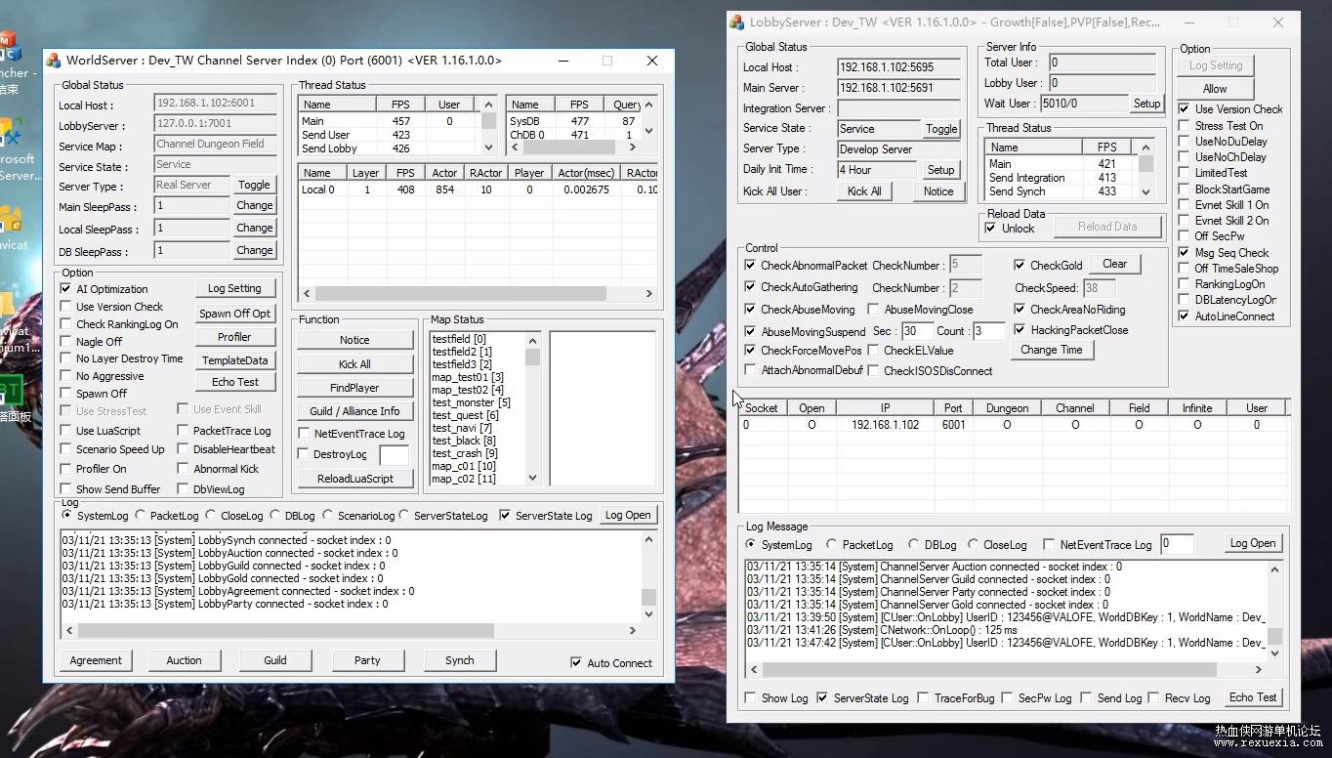The height and width of the screenshot is (758, 1332).
Task: Click Setup next to Daily Init Time
Action: click(x=940, y=170)
